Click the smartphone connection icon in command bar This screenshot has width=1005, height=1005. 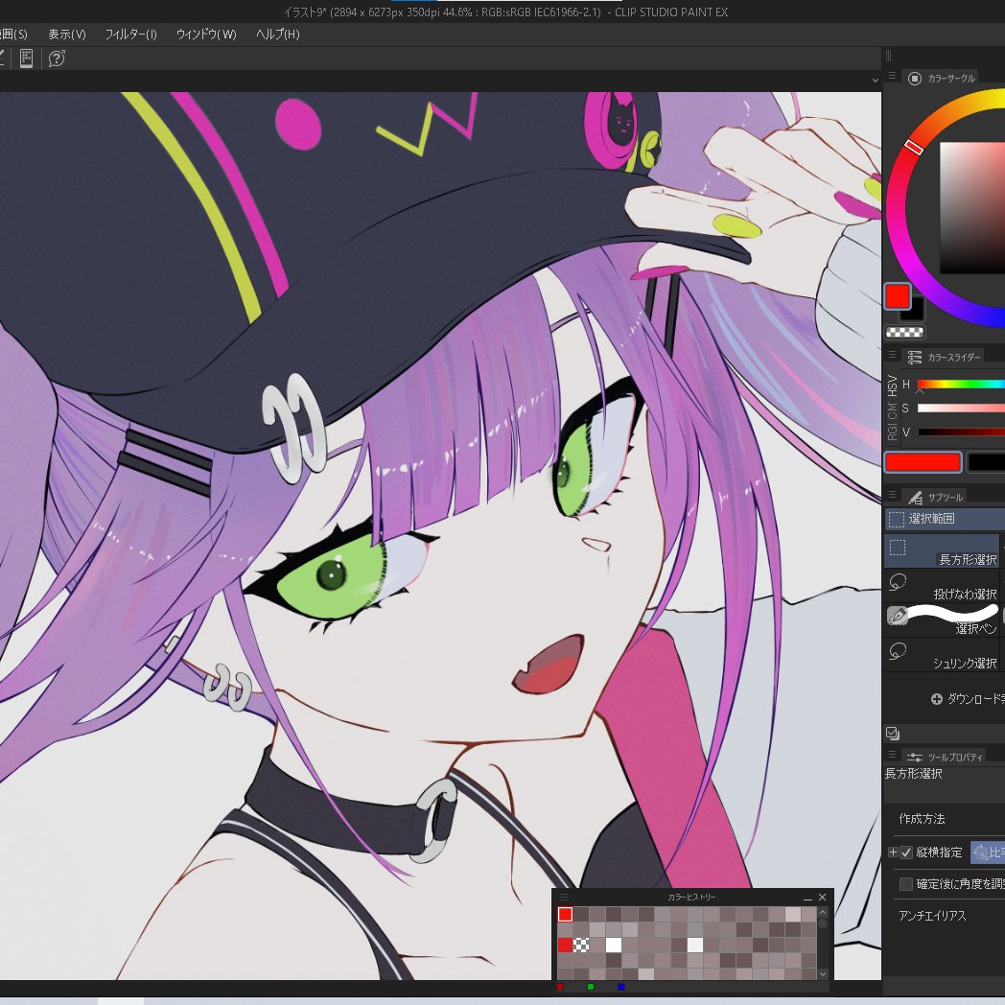[26, 58]
